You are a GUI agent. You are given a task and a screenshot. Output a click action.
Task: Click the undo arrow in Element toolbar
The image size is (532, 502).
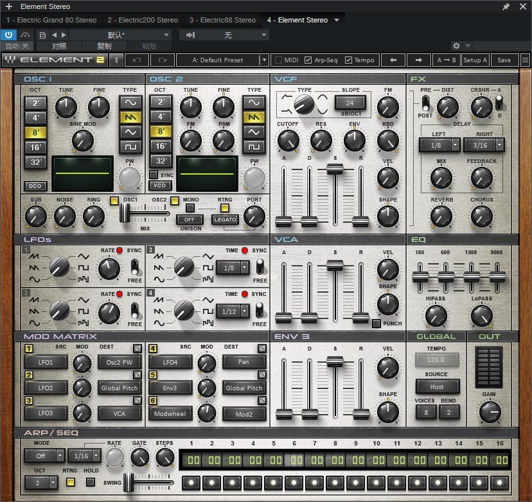[x=137, y=60]
